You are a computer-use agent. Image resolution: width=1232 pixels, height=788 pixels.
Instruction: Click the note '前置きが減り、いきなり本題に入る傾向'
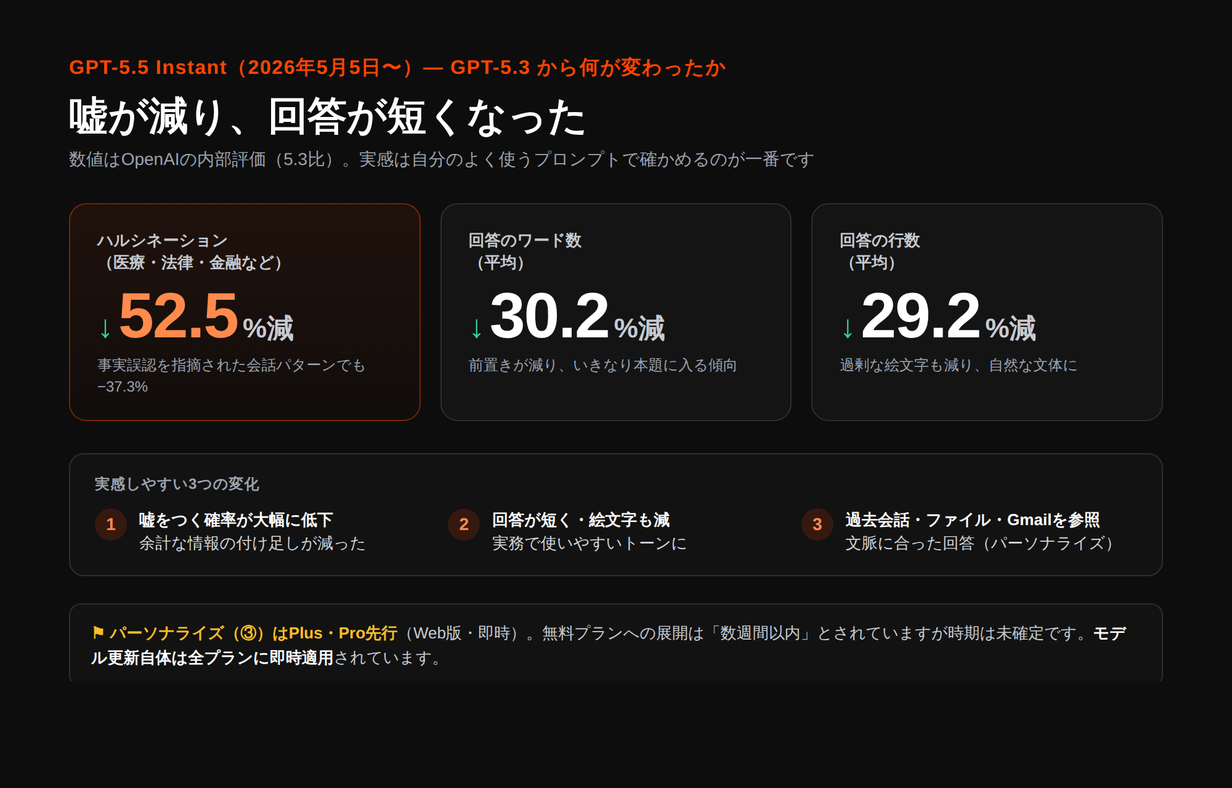pos(602,365)
